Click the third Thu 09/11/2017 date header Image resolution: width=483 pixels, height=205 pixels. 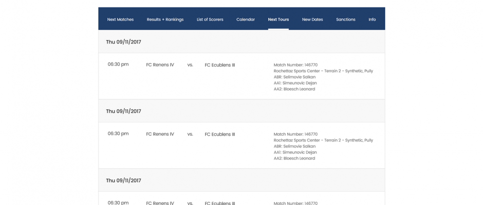point(123,180)
